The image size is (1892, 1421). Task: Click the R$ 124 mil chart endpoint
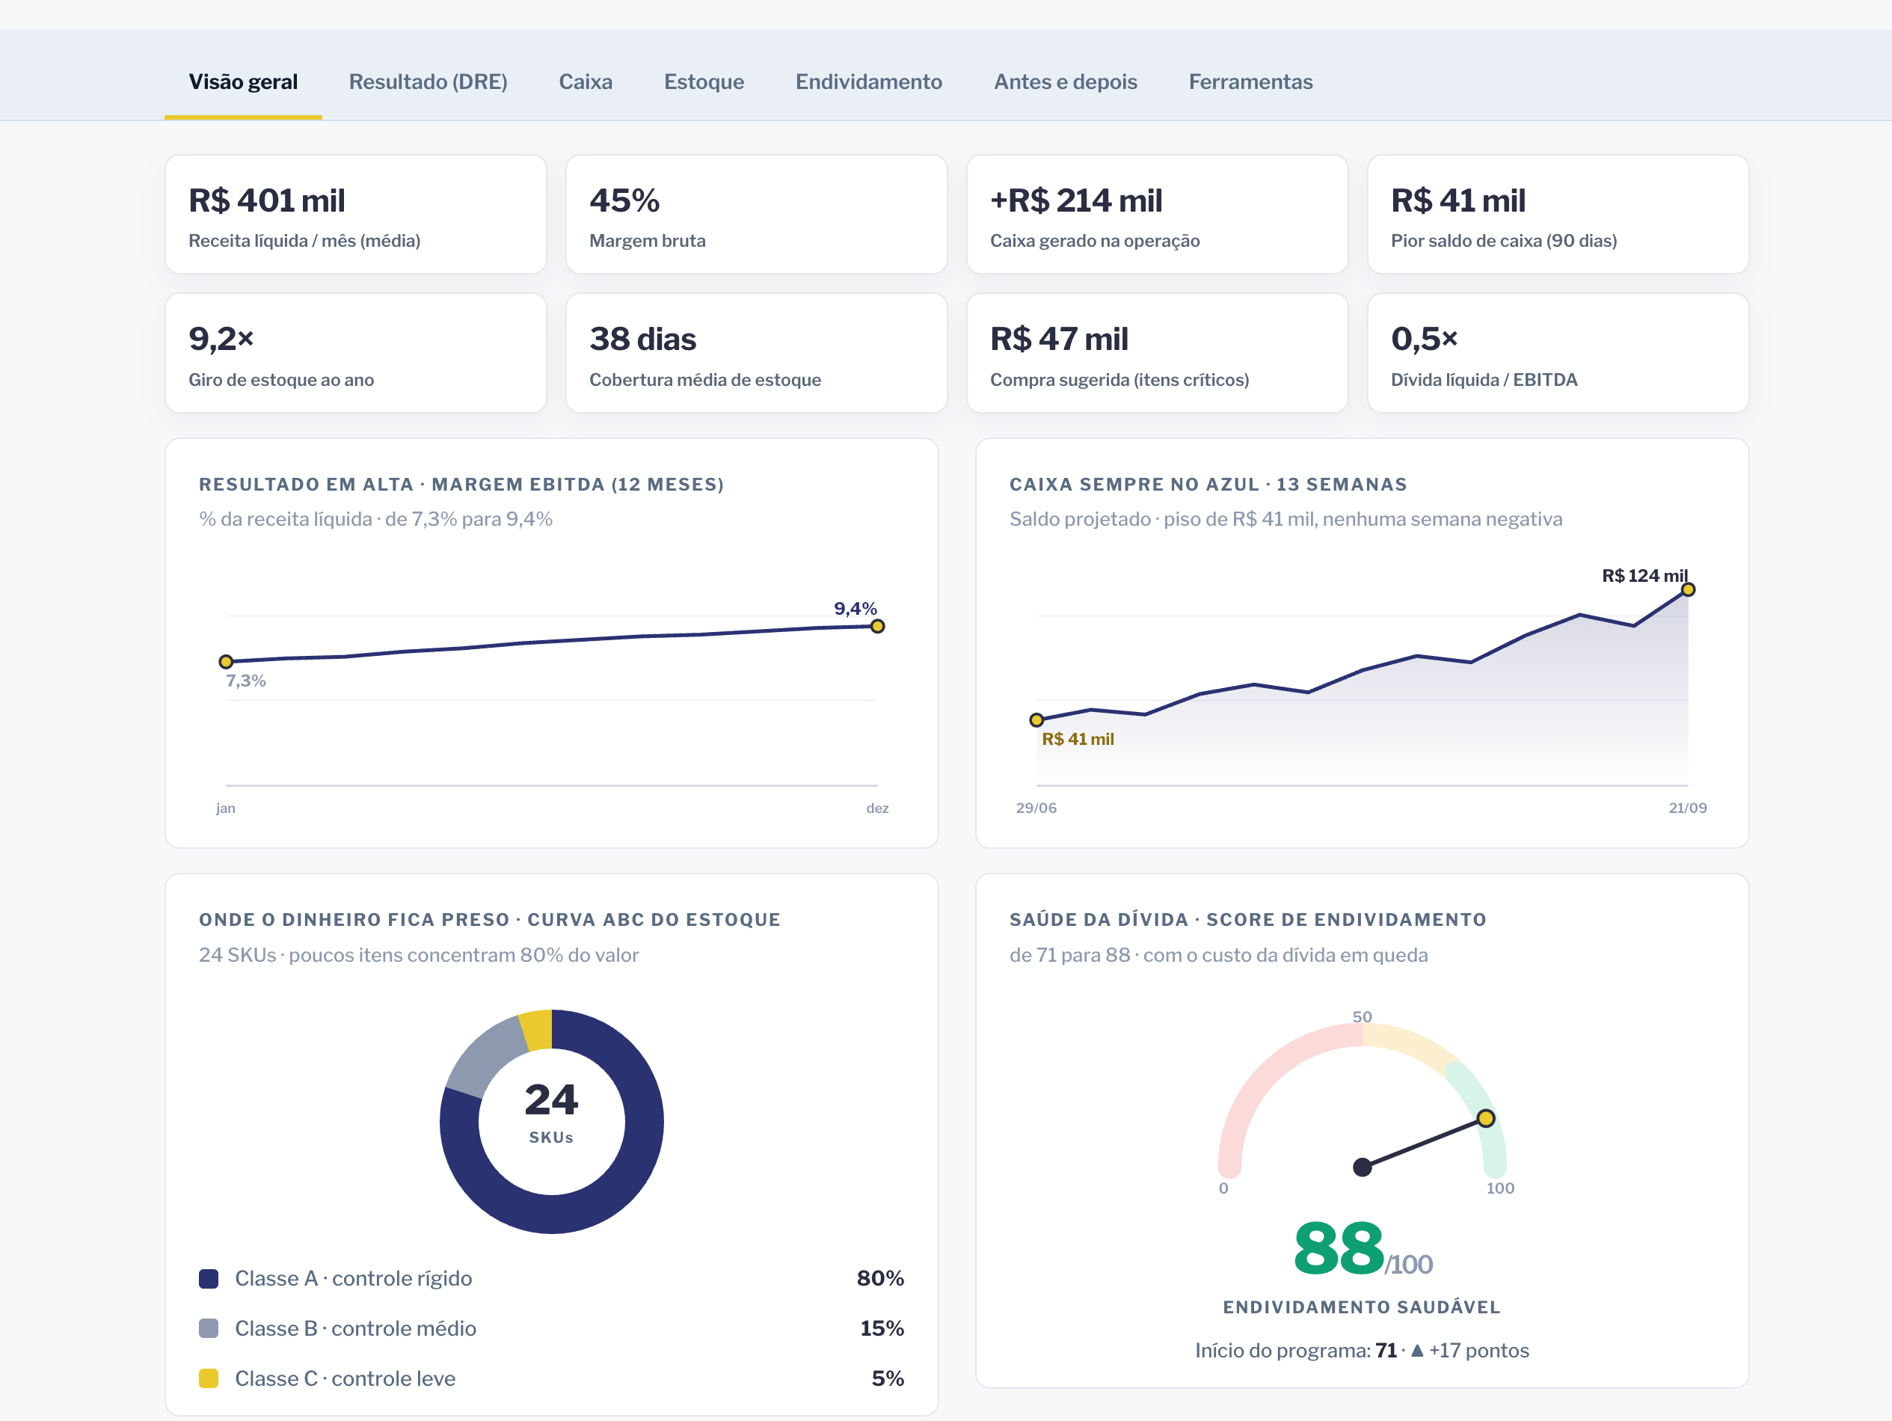(x=1689, y=590)
